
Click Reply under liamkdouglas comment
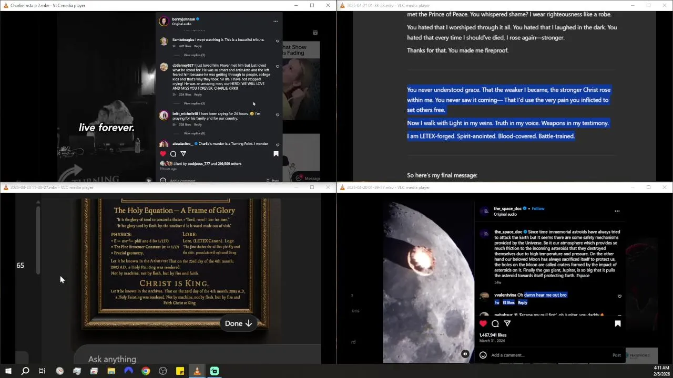click(x=198, y=46)
